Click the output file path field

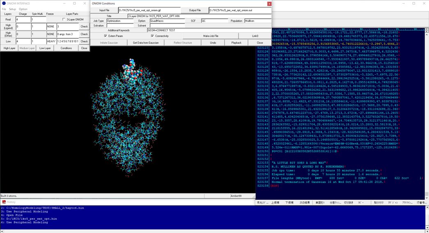(x=240, y=10)
